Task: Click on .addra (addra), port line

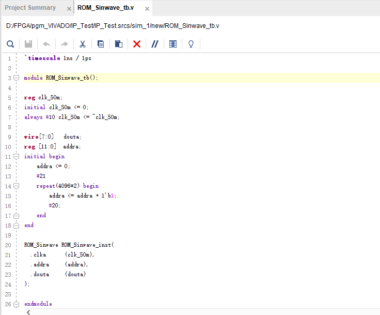Action: tap(59, 264)
